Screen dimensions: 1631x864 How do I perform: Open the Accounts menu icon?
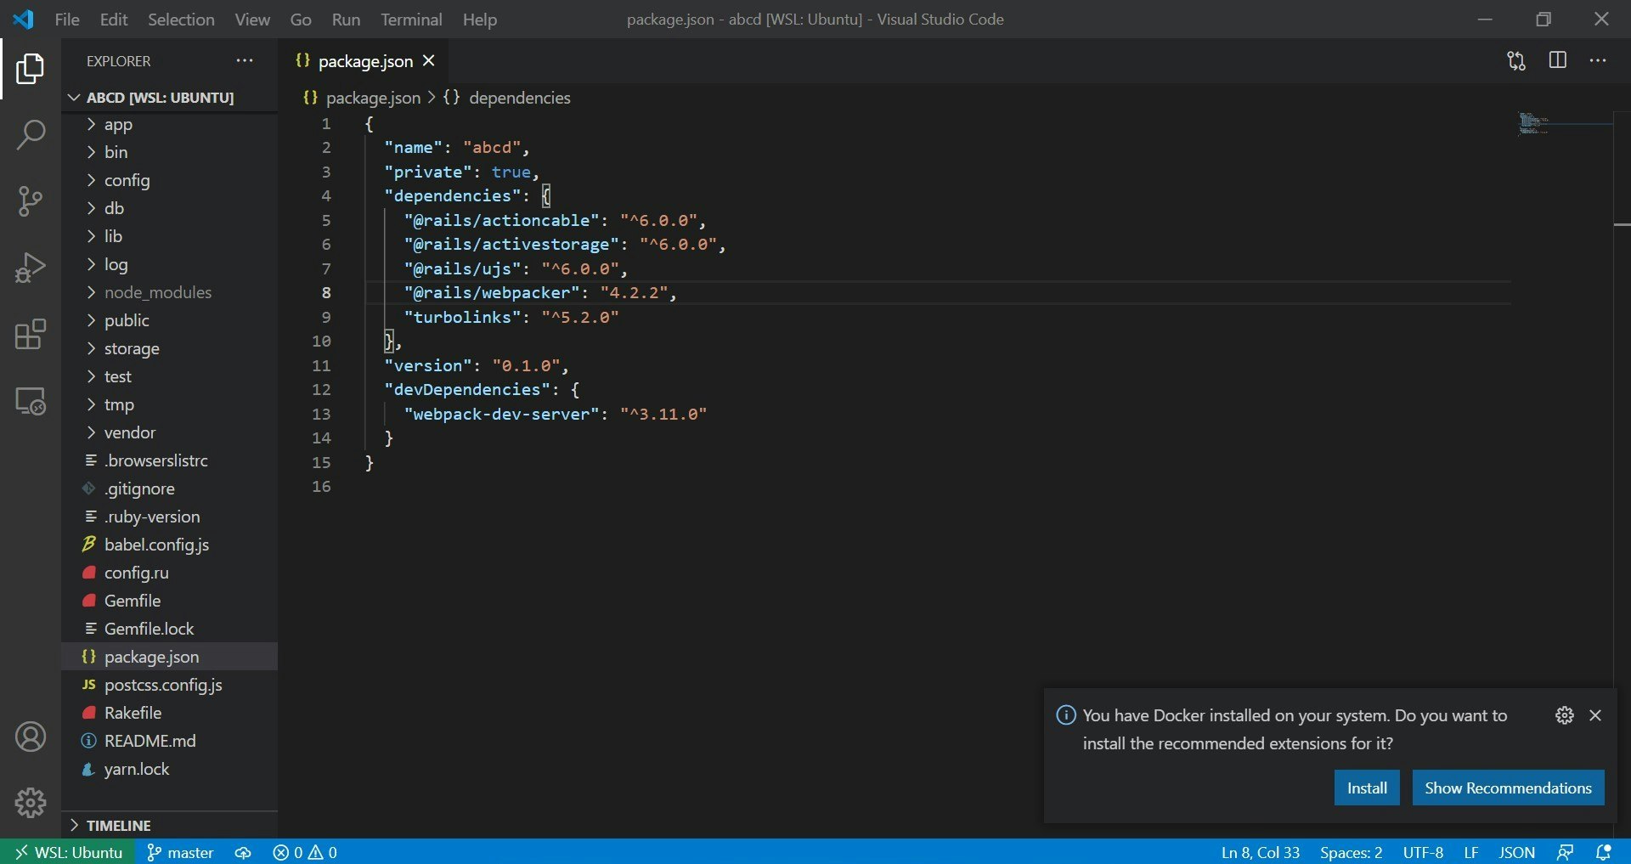pos(31,737)
